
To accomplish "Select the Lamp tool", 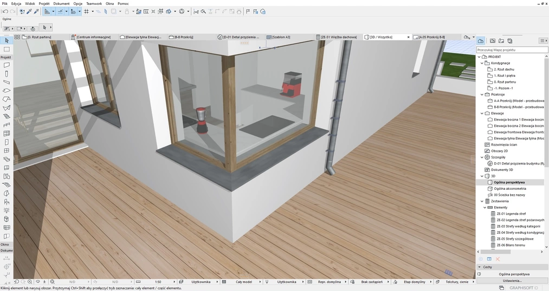I will click(7, 210).
